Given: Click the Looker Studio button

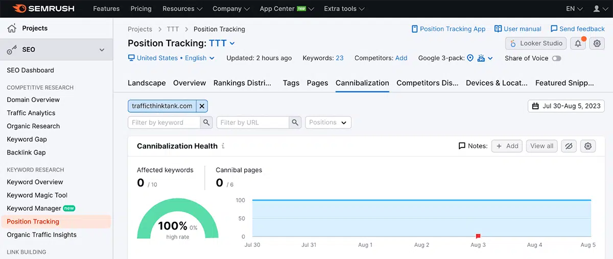Looking at the screenshot, I should click(536, 43).
